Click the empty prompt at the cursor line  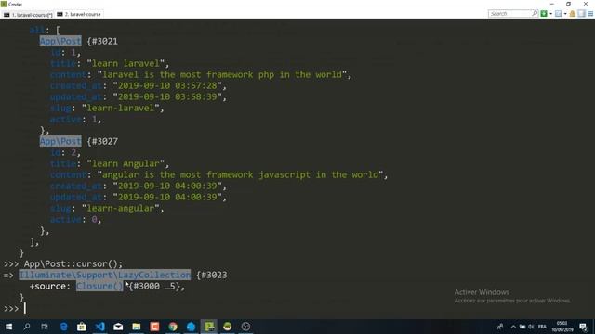[x=25, y=309]
